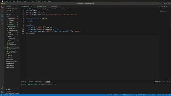
Task: Open the File menu
Action: point(10,1)
